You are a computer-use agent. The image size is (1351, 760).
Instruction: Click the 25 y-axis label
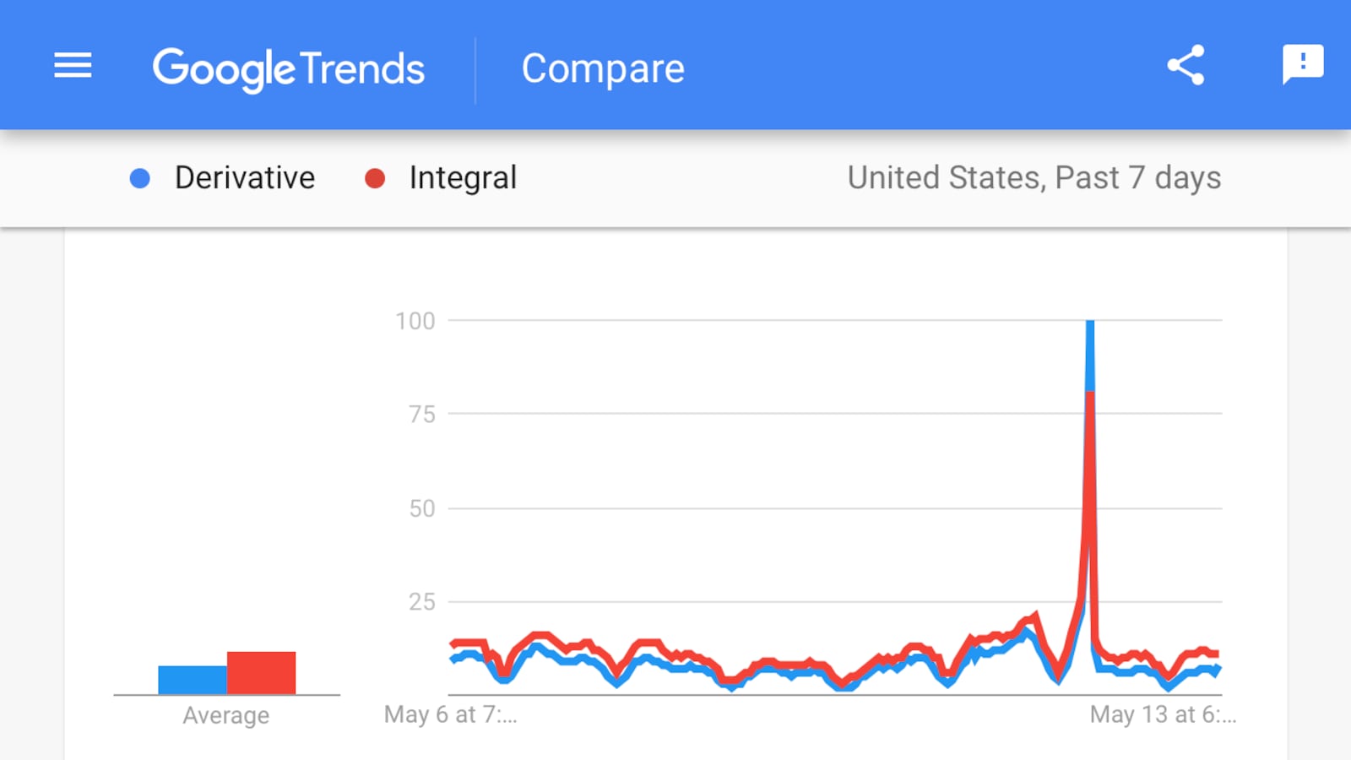click(x=421, y=602)
